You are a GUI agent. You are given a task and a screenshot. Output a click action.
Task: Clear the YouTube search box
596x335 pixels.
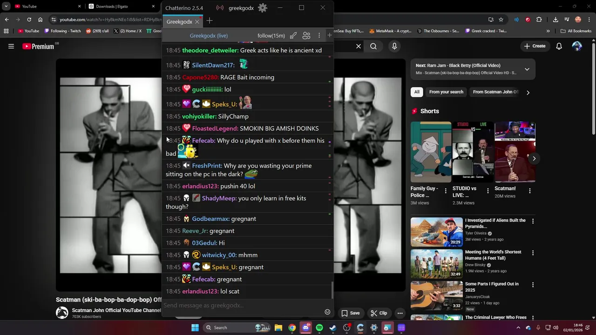coord(359,46)
